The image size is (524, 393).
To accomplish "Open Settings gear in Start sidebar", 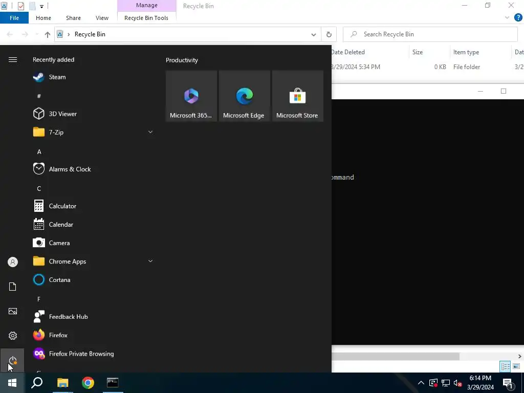I will pyautogui.click(x=13, y=336).
